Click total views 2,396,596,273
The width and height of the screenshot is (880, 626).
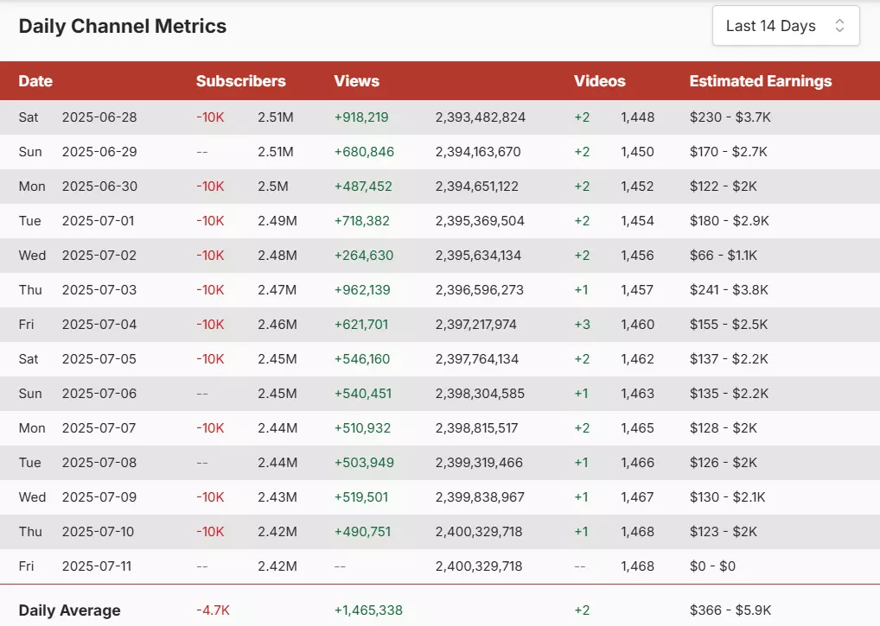point(479,290)
